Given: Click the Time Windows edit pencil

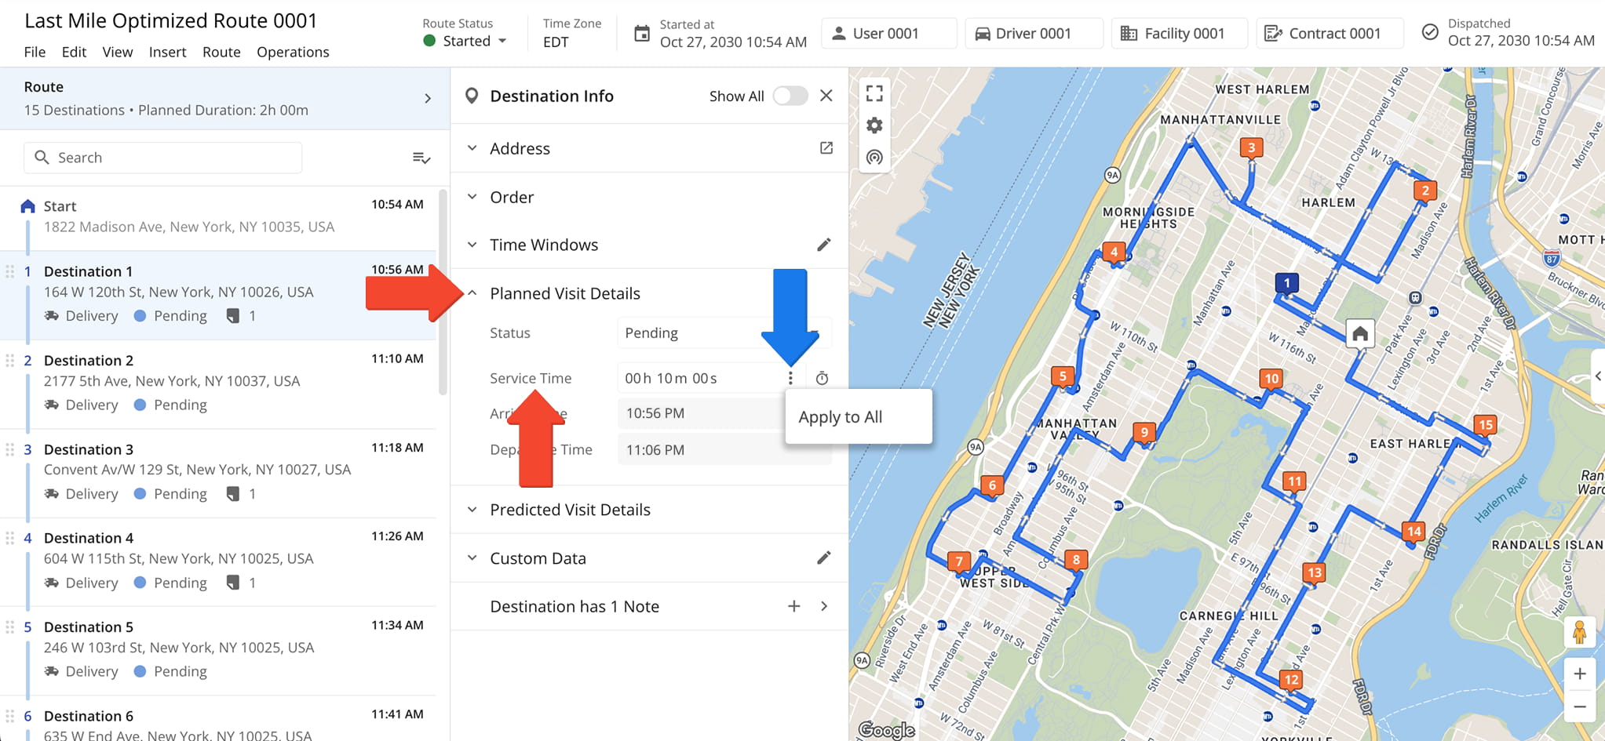Looking at the screenshot, I should point(823,245).
